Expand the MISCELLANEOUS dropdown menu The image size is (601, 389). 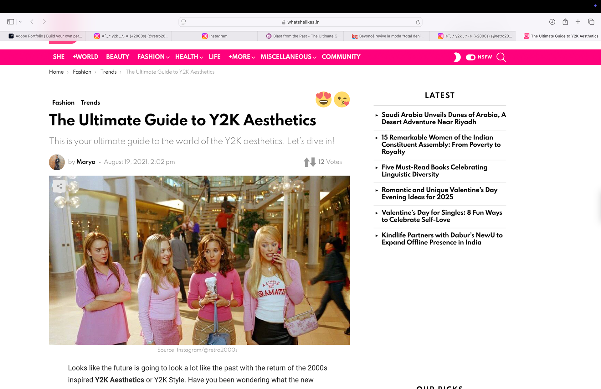coord(288,57)
